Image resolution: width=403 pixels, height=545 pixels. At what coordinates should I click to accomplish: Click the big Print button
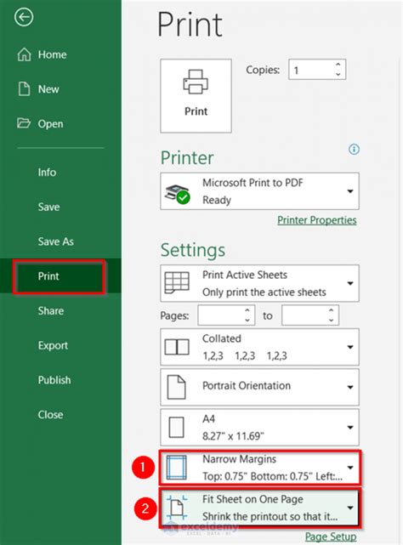pos(196,95)
